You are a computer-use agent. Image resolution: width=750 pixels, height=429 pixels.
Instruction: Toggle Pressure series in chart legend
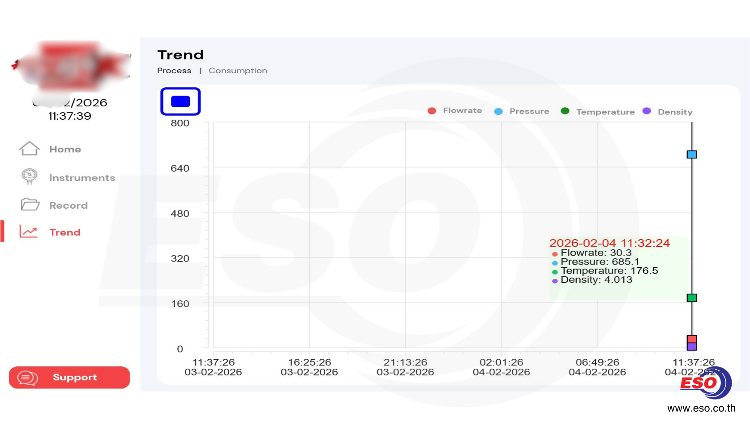click(522, 111)
